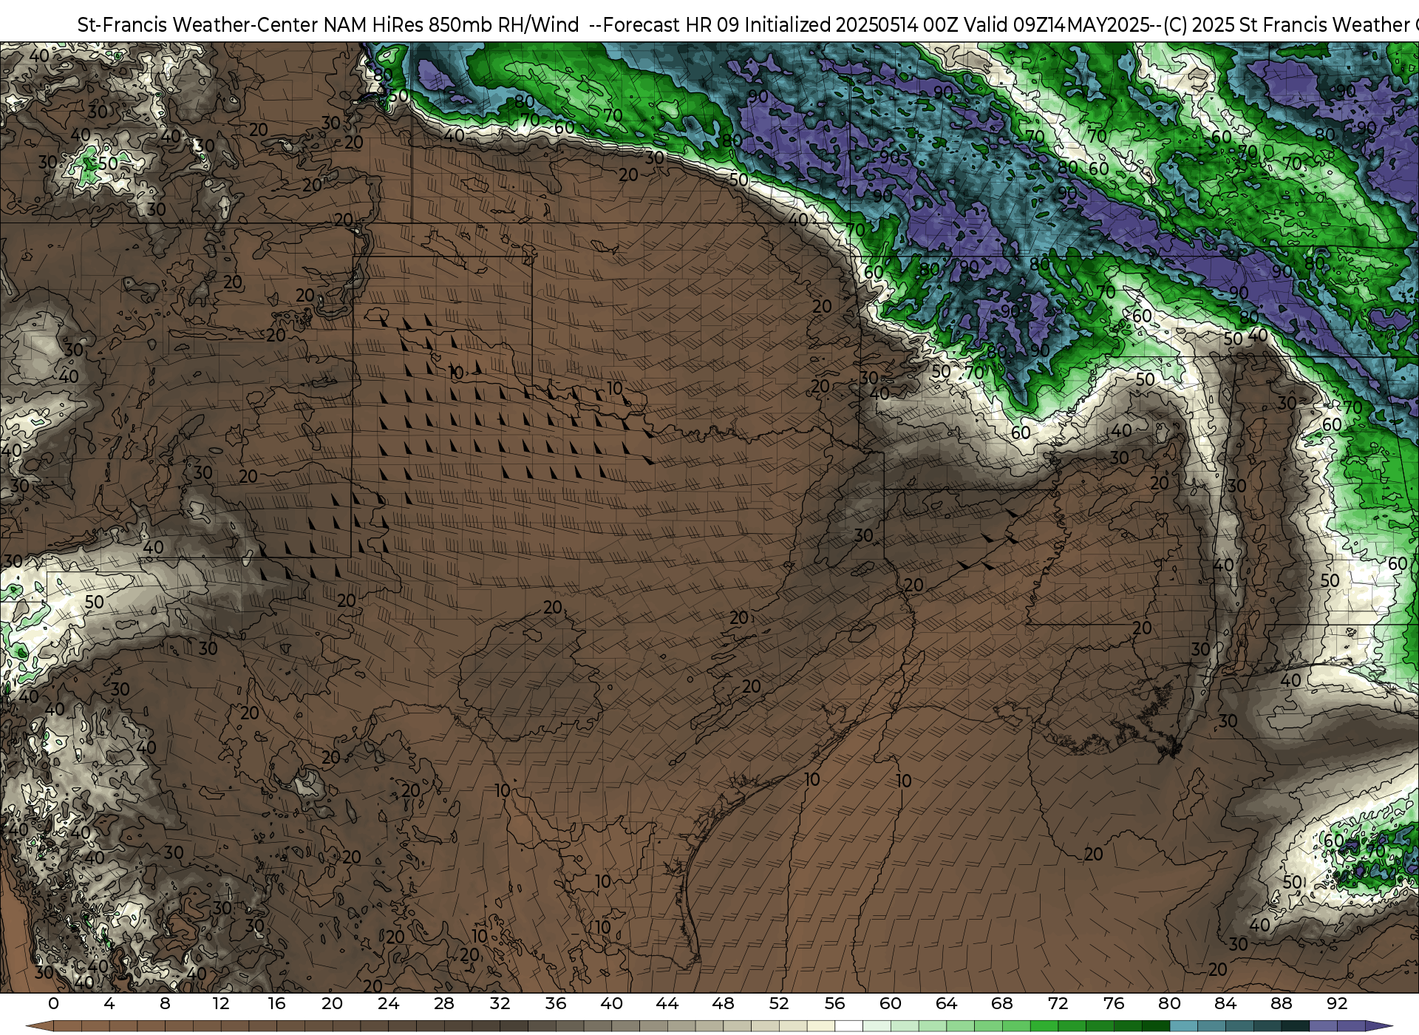Click 'NAM HiRes 850mb RH/Wind' in the title
Viewport: 1419px width, 1035px height.
click(452, 25)
